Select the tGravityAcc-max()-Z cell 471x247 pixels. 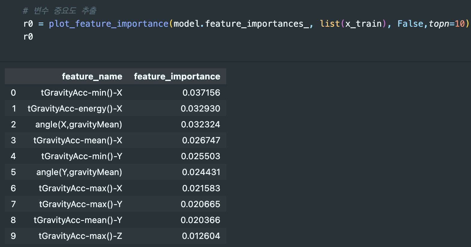(80, 236)
